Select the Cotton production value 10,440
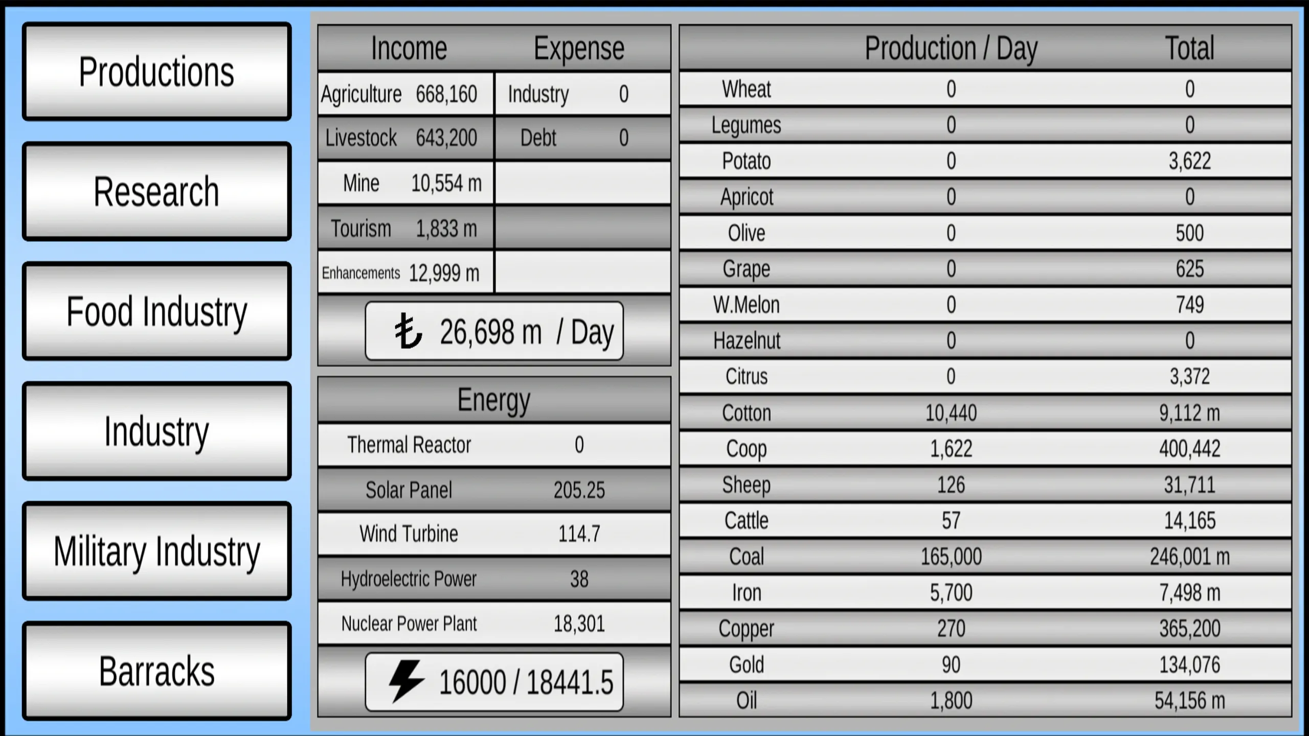This screenshot has height=736, width=1309. [x=951, y=412]
